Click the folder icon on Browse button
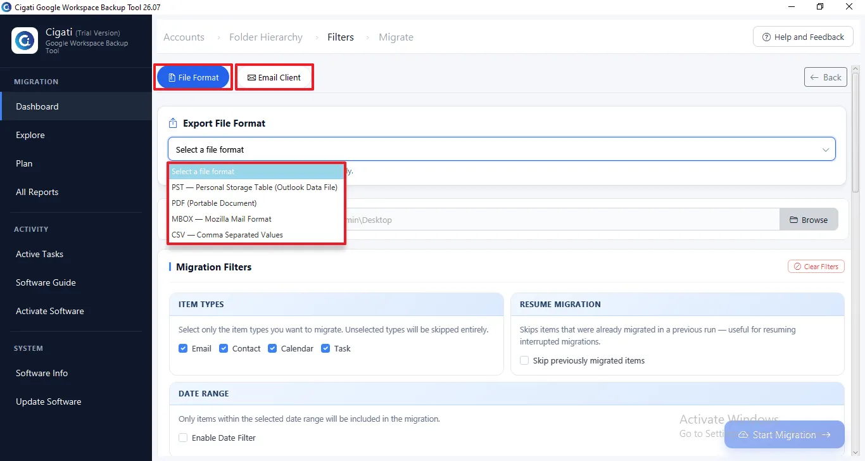865x461 pixels. pyautogui.click(x=793, y=220)
